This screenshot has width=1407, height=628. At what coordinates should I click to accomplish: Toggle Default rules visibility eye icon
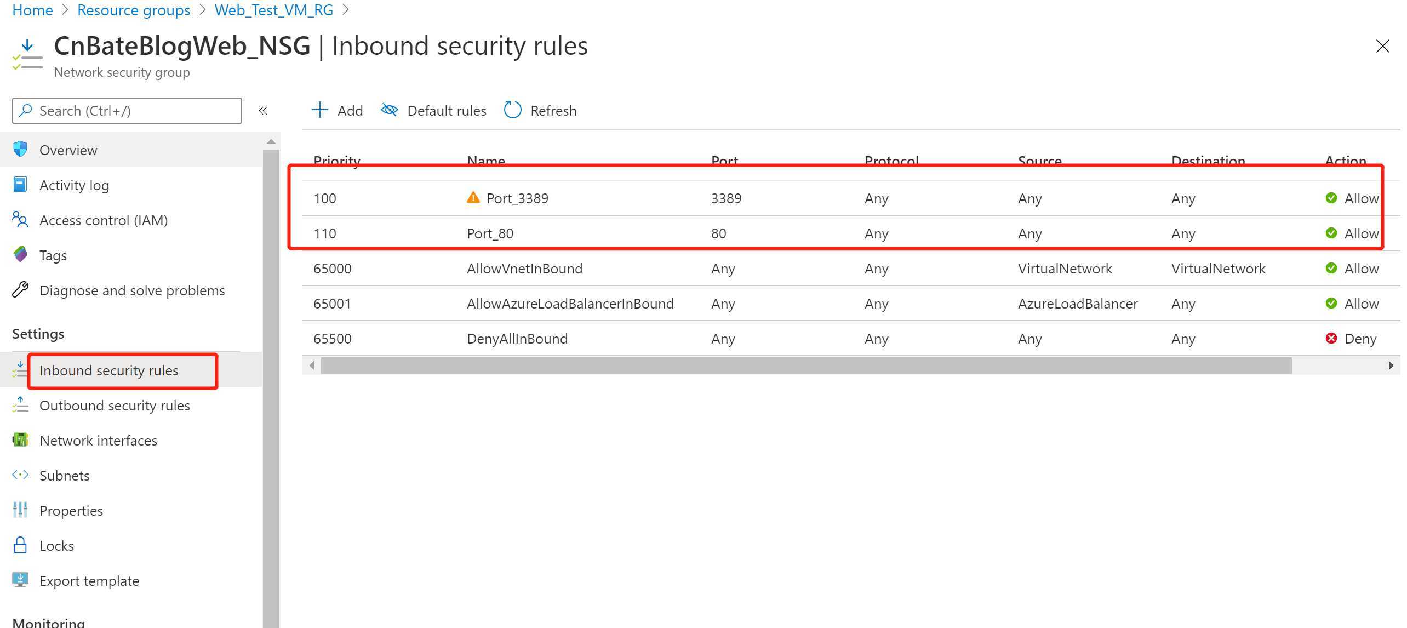click(x=389, y=110)
